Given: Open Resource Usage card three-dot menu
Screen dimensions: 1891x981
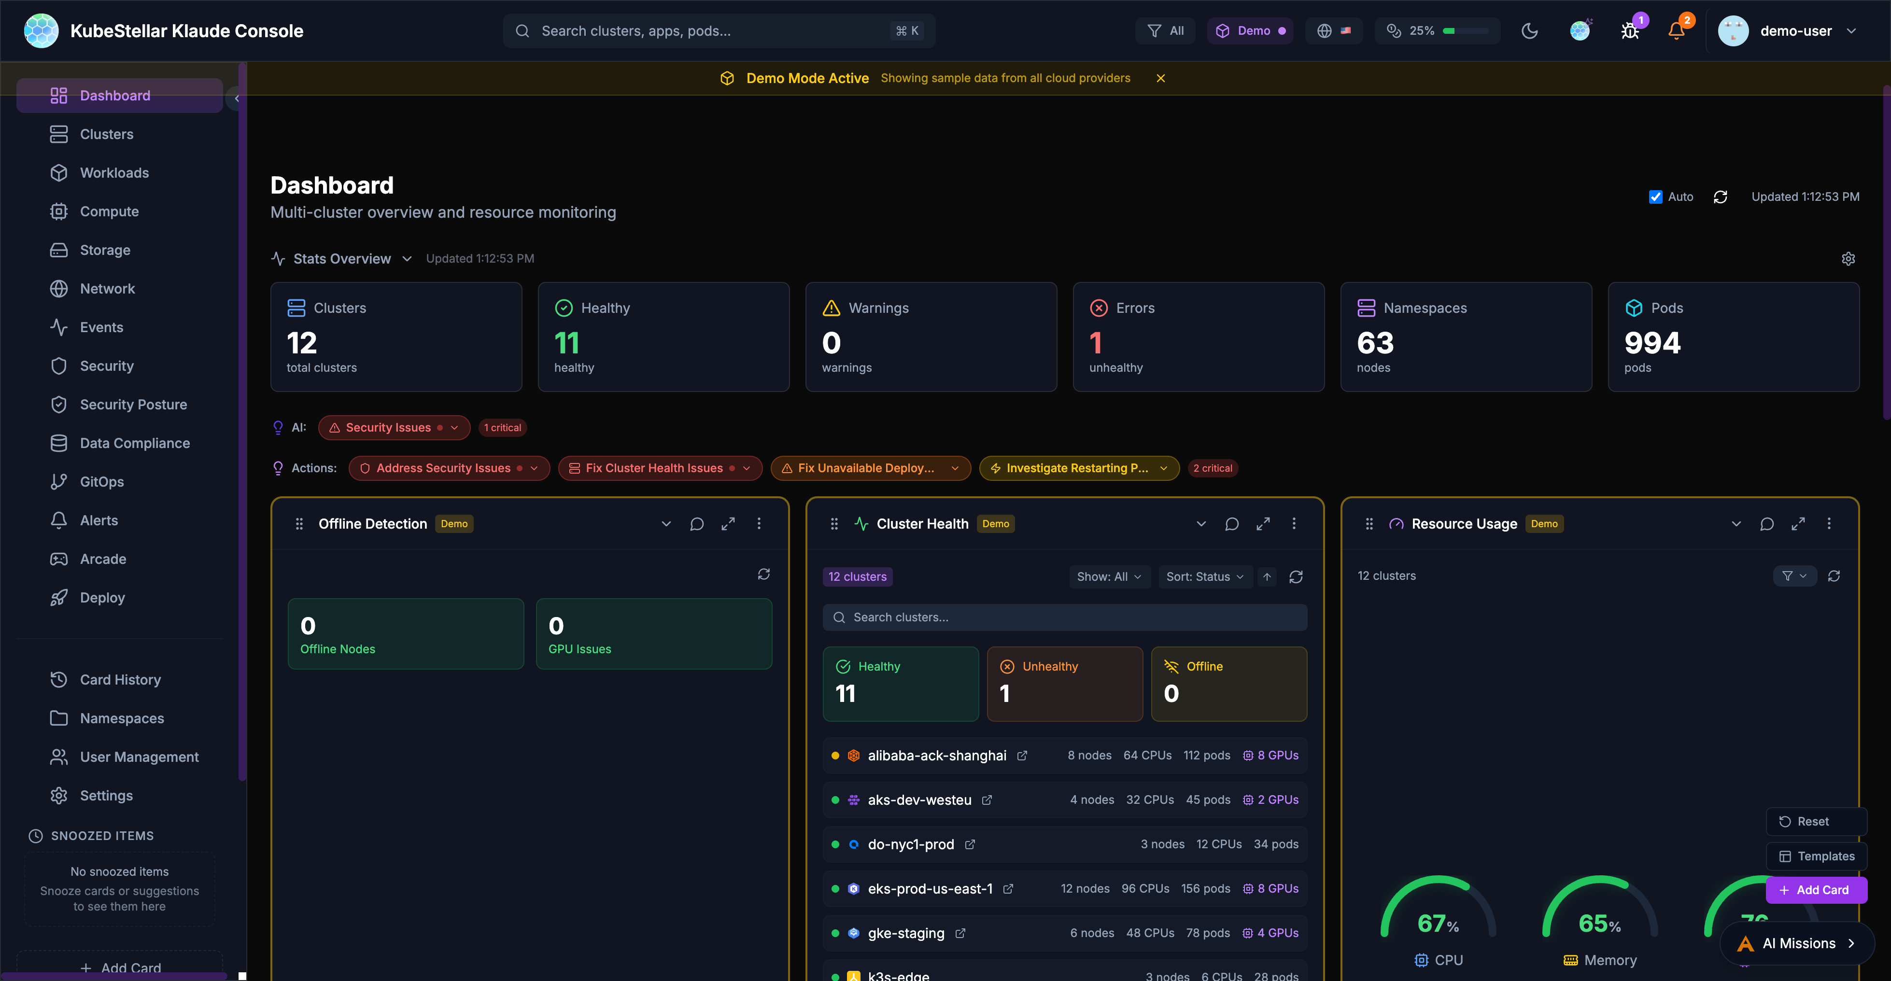Looking at the screenshot, I should (x=1829, y=524).
